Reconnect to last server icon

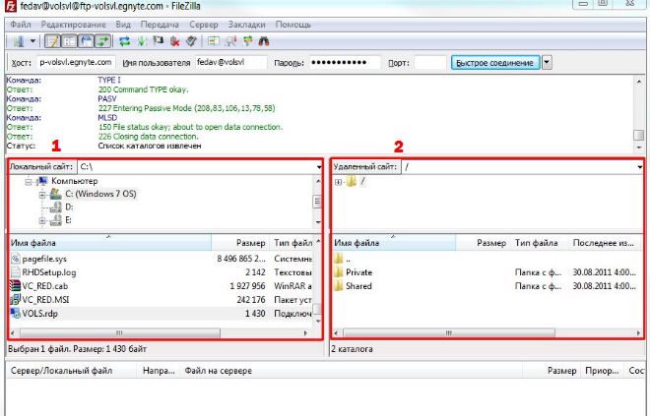191,41
